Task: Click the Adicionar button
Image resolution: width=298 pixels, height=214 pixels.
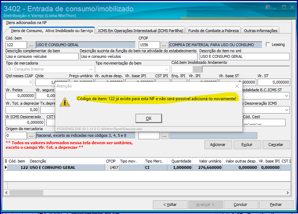Action: 218,145
